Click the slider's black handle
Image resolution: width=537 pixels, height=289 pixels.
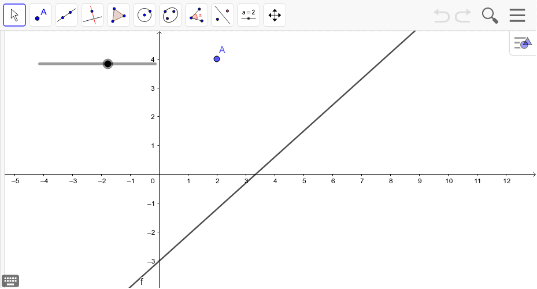pos(108,64)
